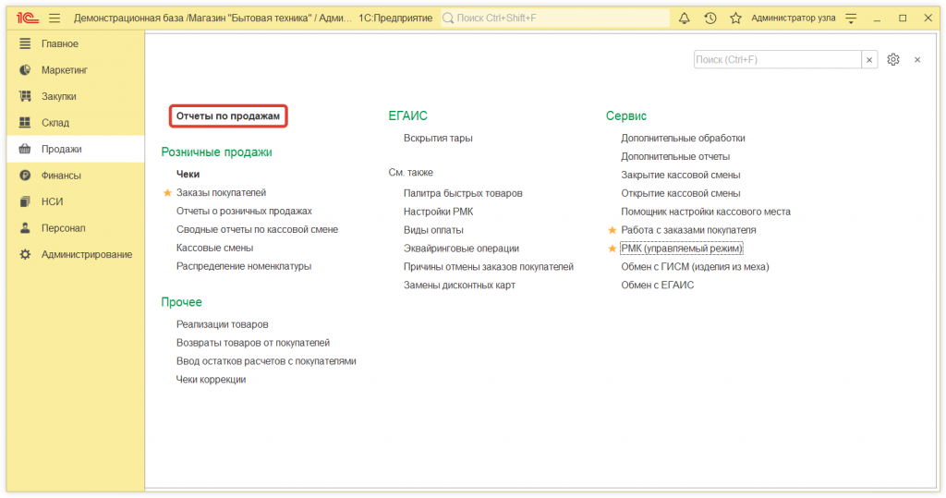946x498 pixels.
Task: Open Кассовые смены list
Action: pyautogui.click(x=214, y=248)
